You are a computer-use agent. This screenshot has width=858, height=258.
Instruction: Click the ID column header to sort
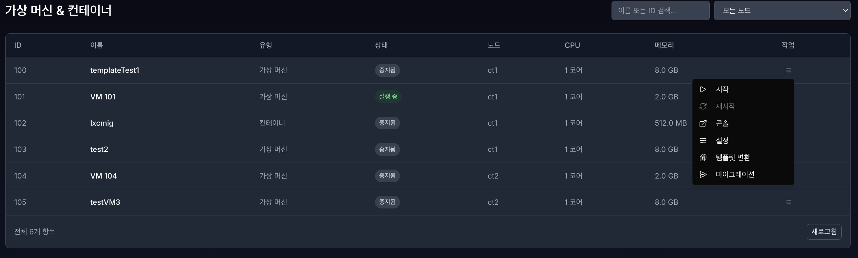pyautogui.click(x=17, y=45)
